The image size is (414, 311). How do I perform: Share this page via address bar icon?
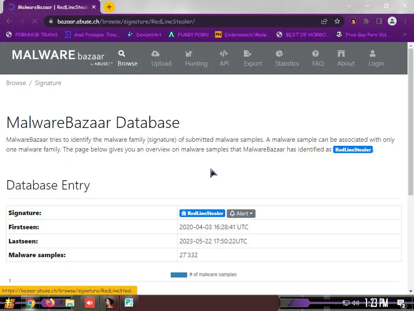point(324,21)
